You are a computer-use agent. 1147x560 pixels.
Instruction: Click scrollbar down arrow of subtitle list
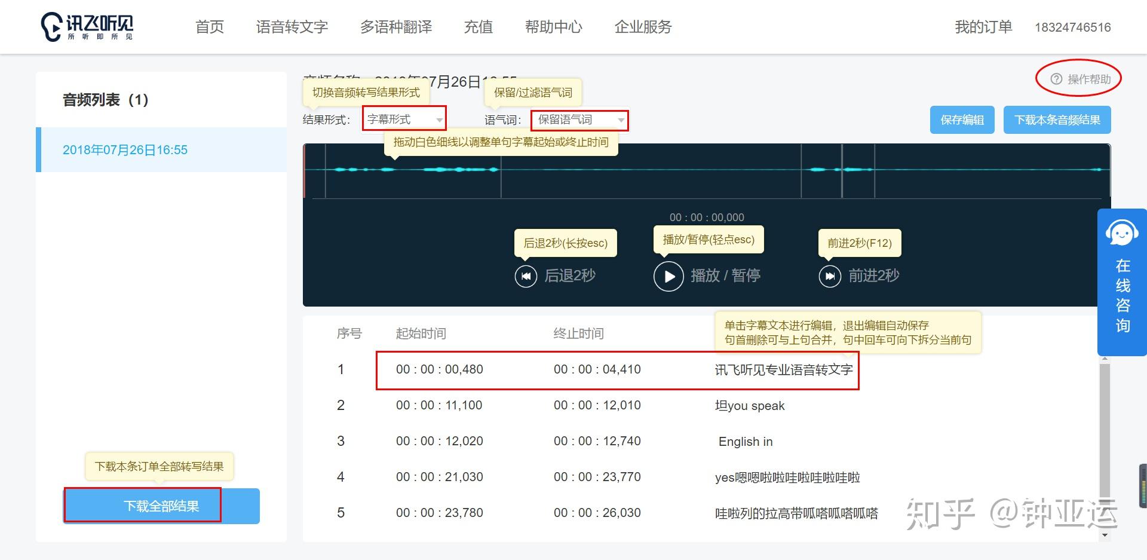click(x=1105, y=535)
